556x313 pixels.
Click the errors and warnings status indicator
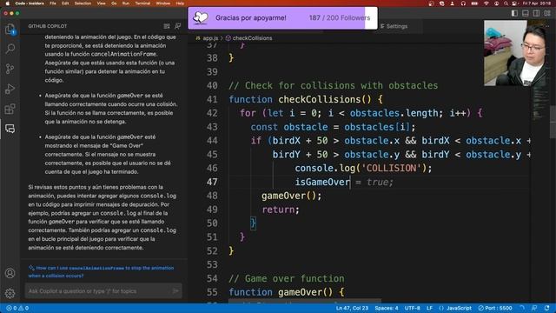tap(17, 308)
